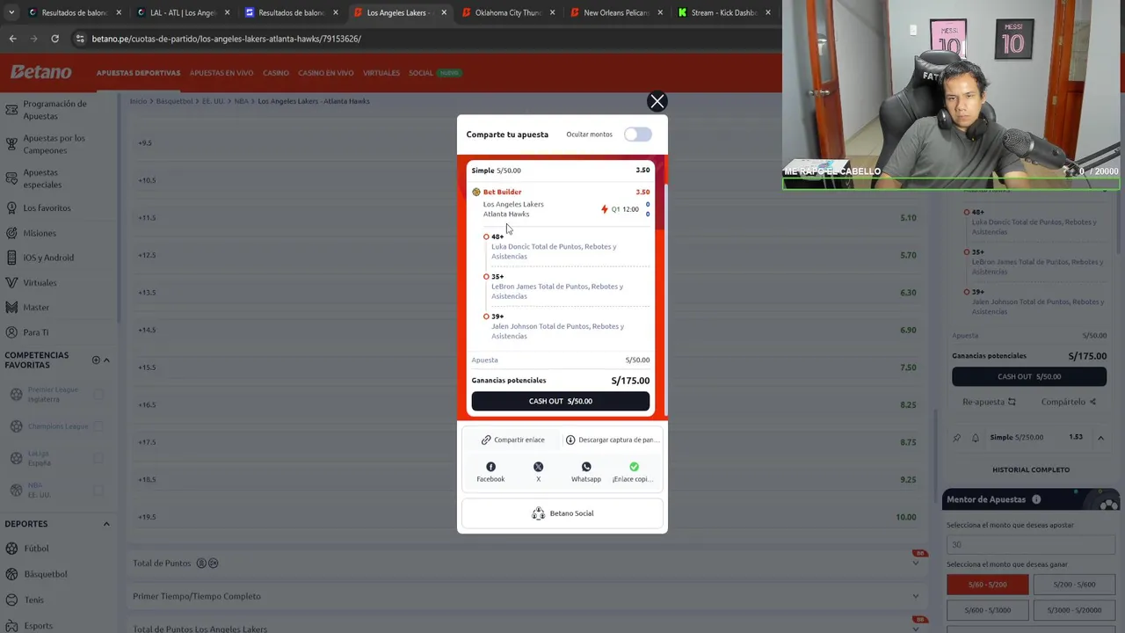Click Descargar captura de pantalla button
1125x633 pixels.
pos(611,440)
